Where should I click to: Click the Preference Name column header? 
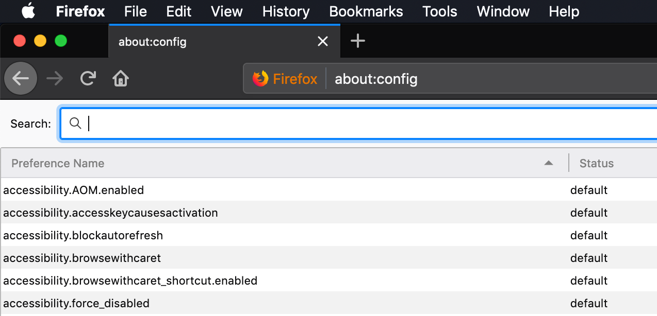(x=58, y=163)
